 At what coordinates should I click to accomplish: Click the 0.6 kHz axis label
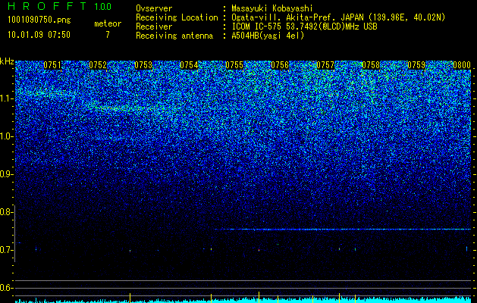click(x=5, y=288)
